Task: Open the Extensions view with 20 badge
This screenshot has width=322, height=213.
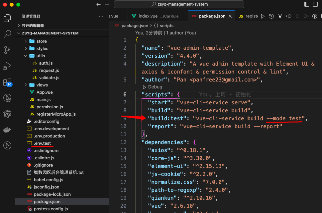Action: [x=8, y=82]
